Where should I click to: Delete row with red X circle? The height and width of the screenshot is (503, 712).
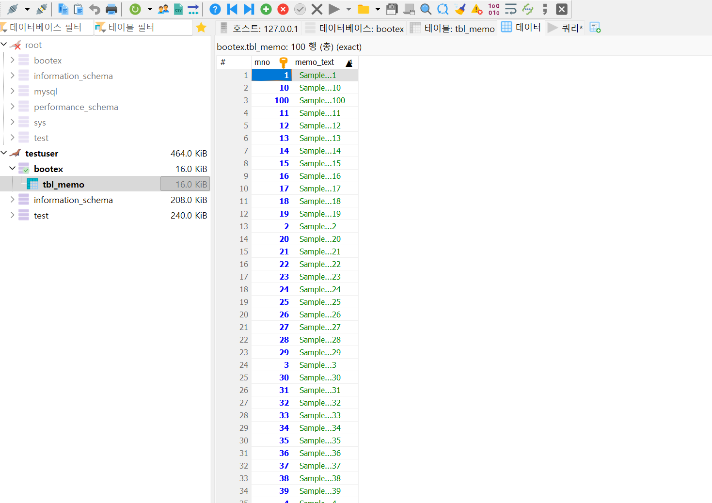coord(283,9)
